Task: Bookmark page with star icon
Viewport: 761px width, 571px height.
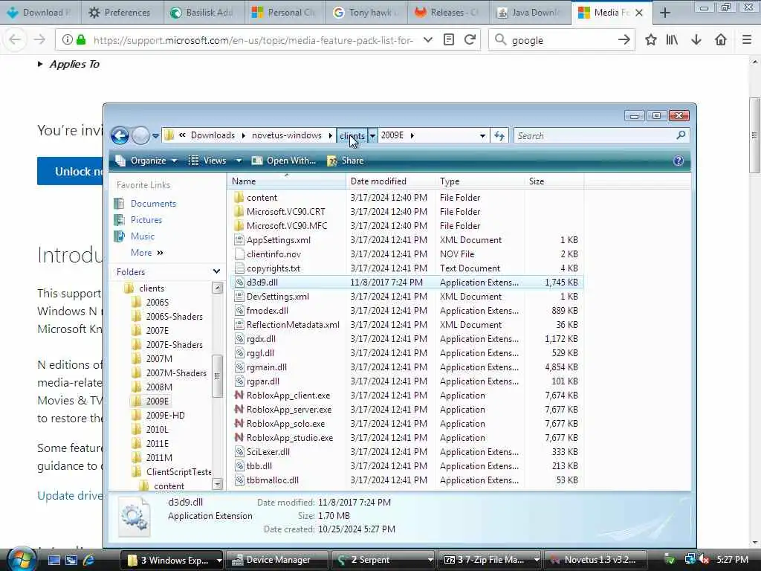Action: [651, 40]
